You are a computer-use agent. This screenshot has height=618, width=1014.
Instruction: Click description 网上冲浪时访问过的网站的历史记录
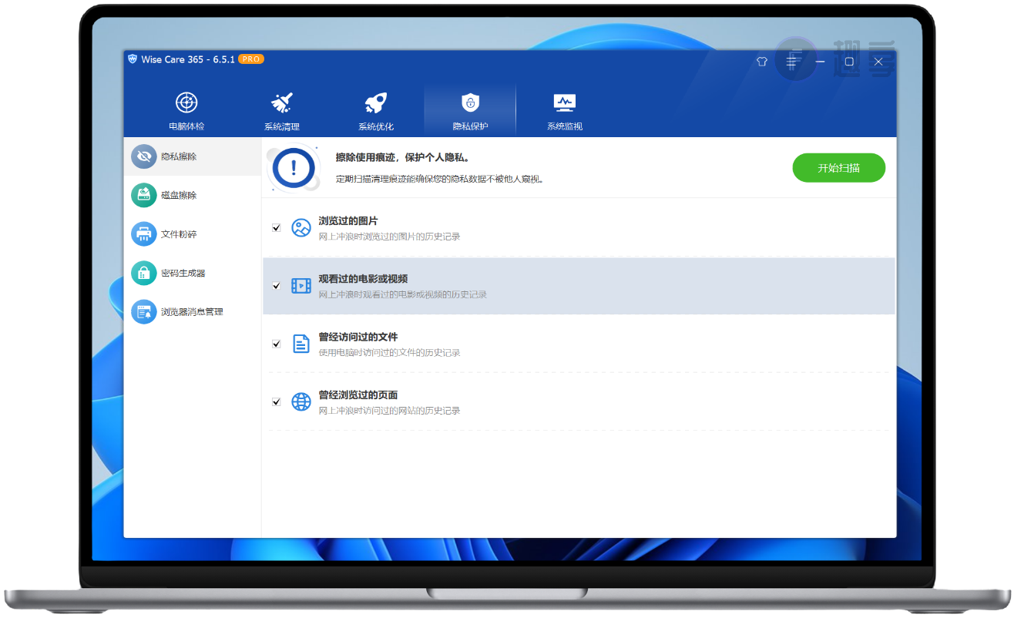click(x=389, y=411)
